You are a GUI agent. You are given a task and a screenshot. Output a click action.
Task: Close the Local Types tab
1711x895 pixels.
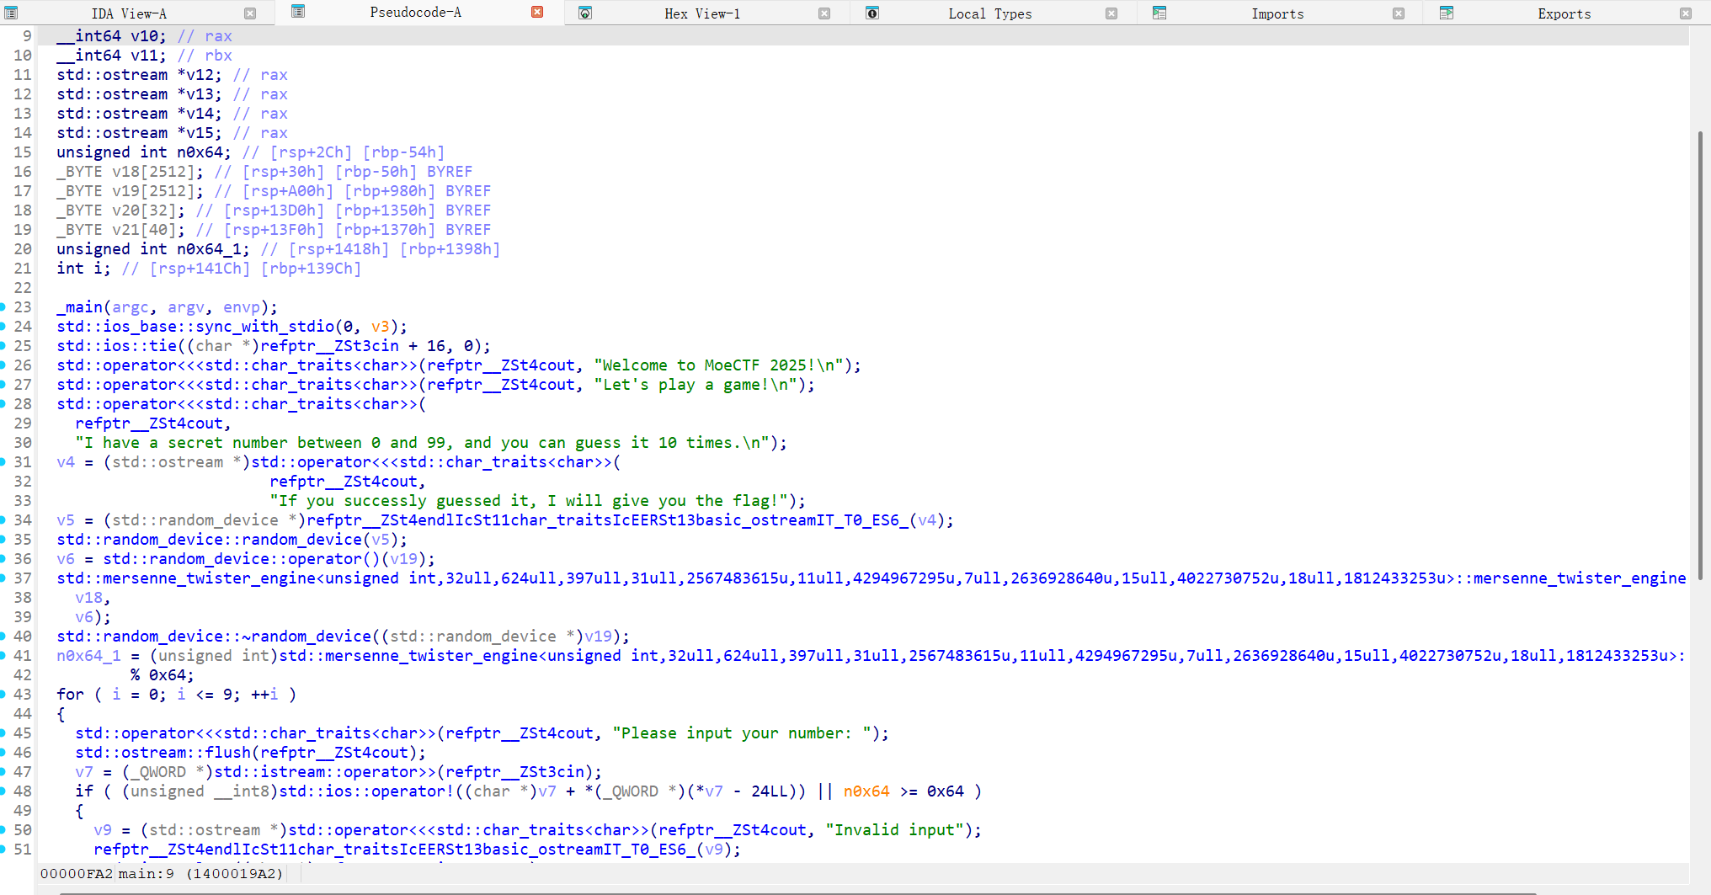click(1111, 13)
